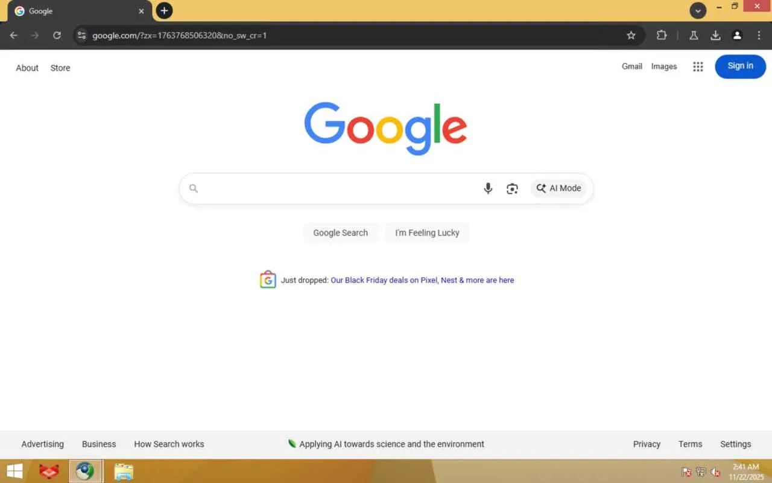
Task: Sign in to Google account
Action: coord(740,66)
